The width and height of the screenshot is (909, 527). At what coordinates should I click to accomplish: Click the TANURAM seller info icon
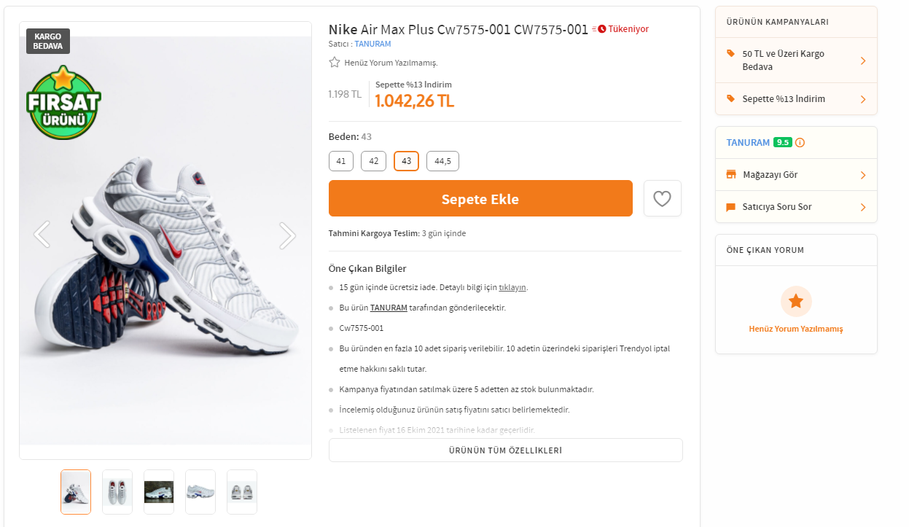[x=800, y=142]
